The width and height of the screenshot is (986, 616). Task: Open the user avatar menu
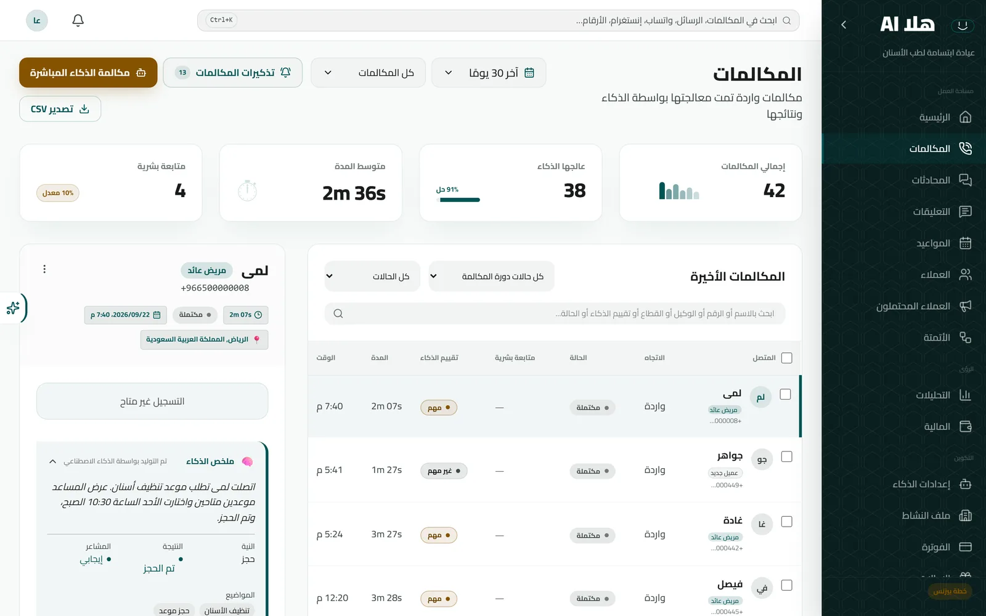[x=37, y=20]
